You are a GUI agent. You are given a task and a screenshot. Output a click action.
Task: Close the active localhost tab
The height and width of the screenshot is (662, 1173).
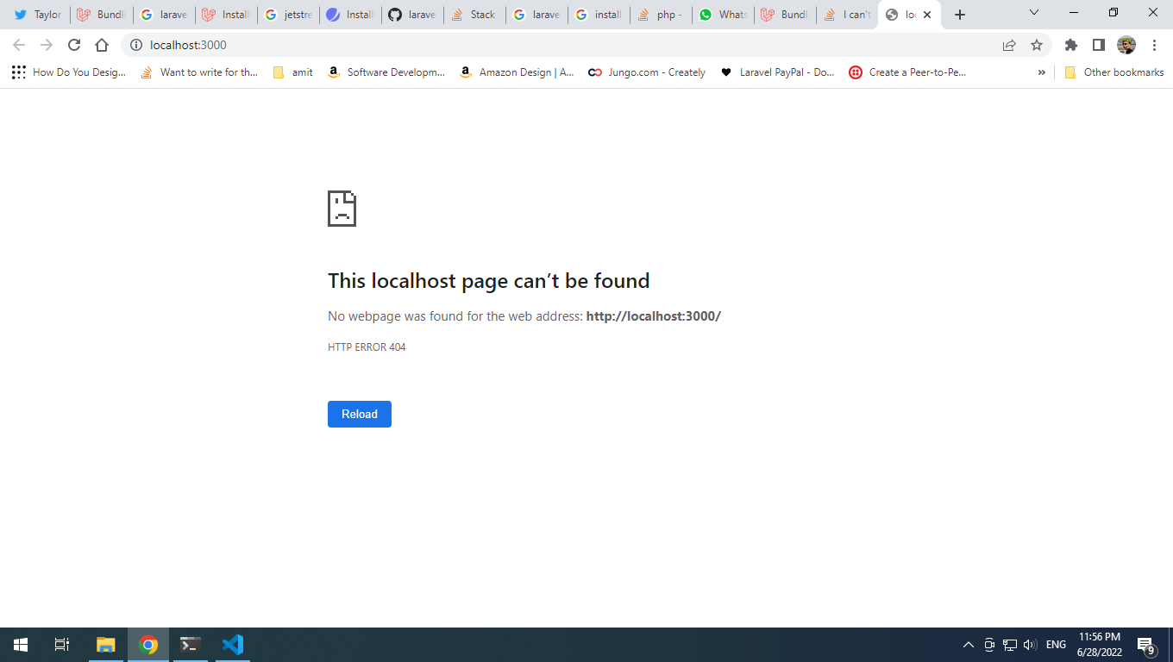[x=927, y=15]
